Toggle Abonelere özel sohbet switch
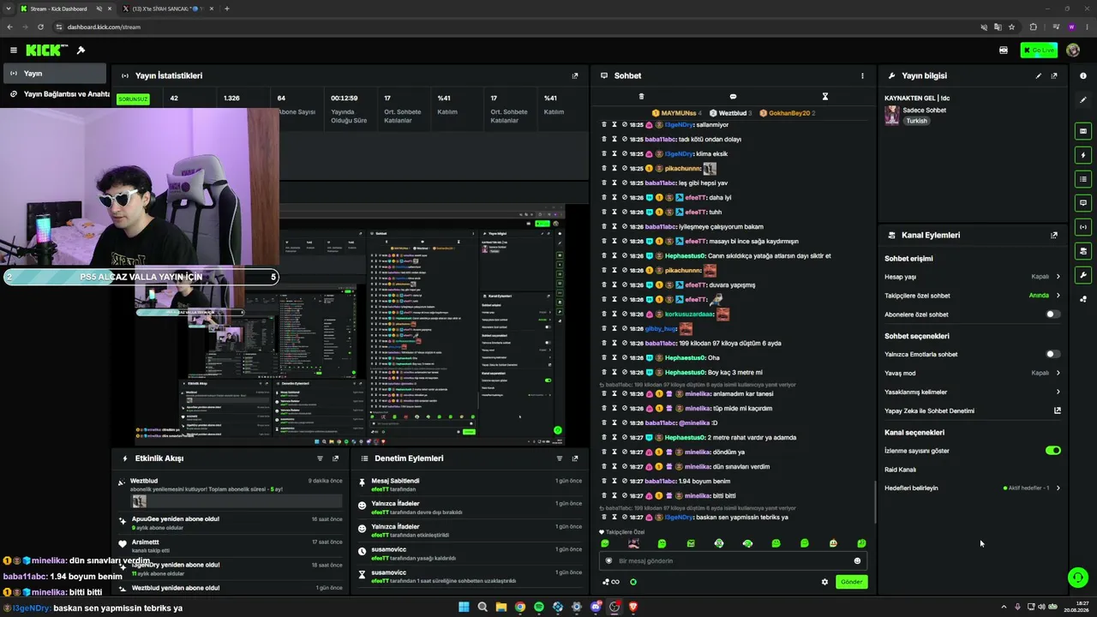Image resolution: width=1097 pixels, height=617 pixels. click(x=1053, y=314)
